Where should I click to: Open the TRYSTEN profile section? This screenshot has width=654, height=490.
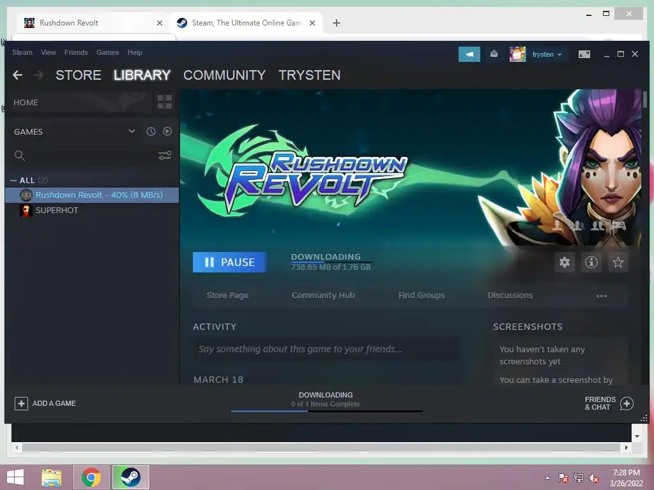(x=310, y=75)
